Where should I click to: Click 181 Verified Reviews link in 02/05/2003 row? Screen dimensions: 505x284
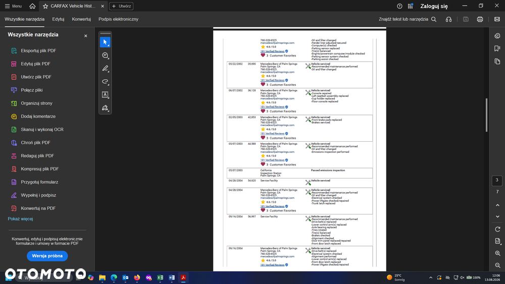(272, 134)
